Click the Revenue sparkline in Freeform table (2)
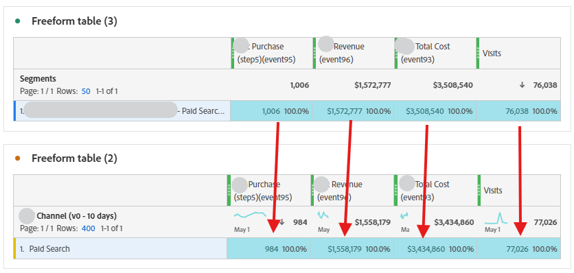 tap(323, 215)
